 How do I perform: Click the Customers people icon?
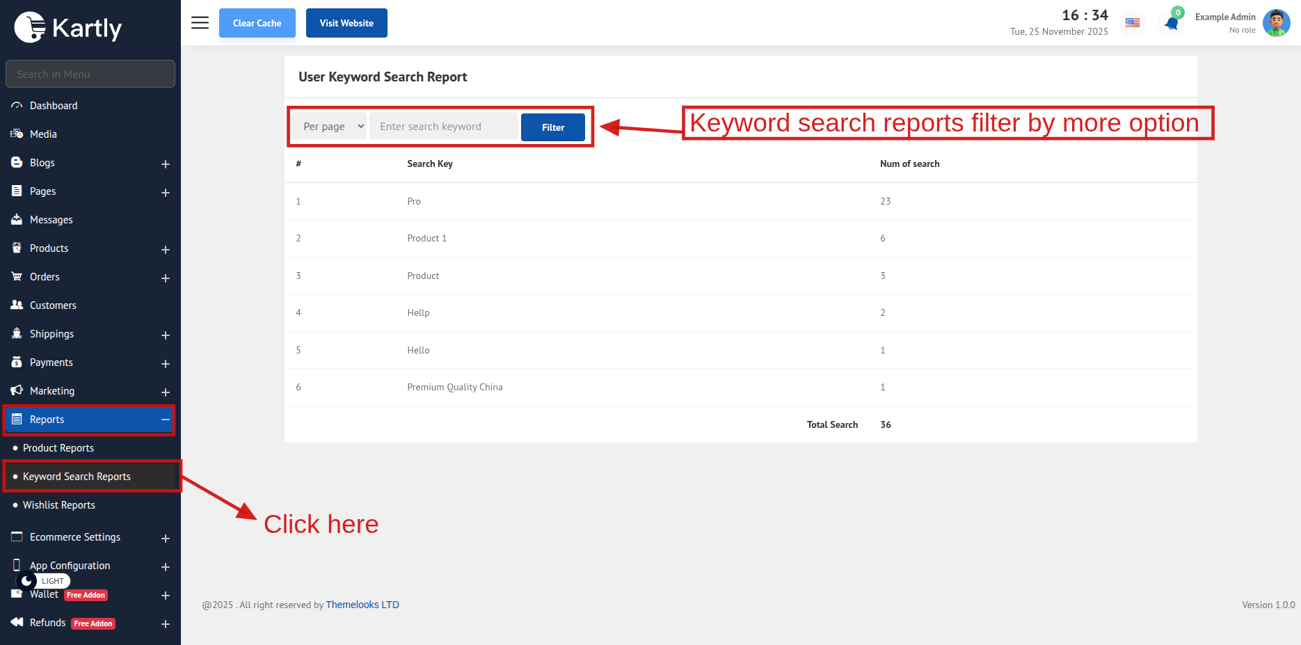pos(17,305)
